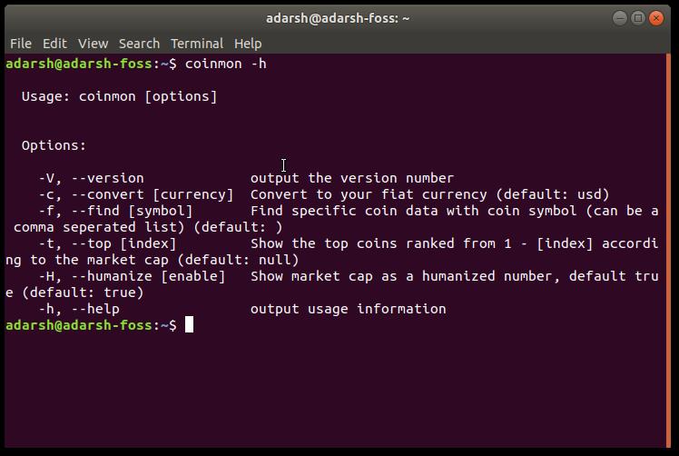679x456 pixels.
Task: Open the Terminal menu
Action: tap(197, 44)
